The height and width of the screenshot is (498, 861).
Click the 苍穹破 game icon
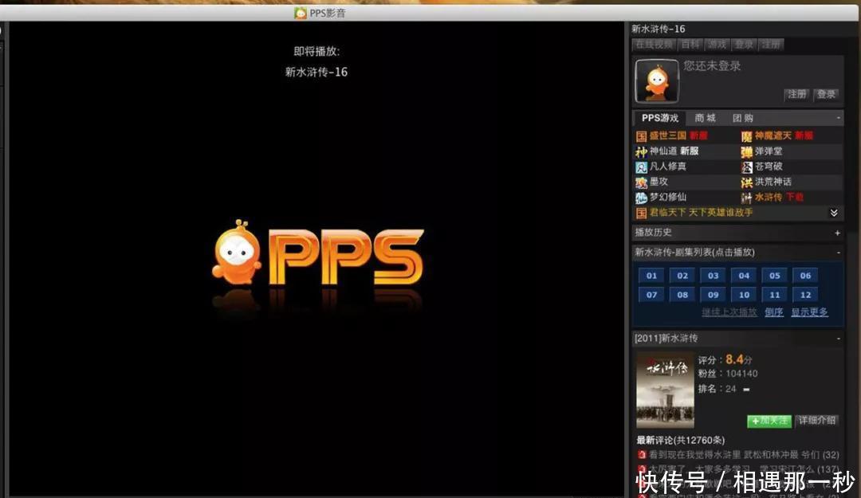coord(747,167)
